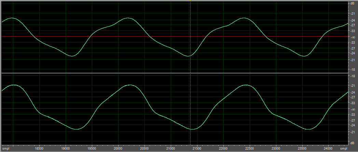Select the 23000 ruler label
Image resolution: width=358 pixels, height=152 pixels.
(x=276, y=149)
